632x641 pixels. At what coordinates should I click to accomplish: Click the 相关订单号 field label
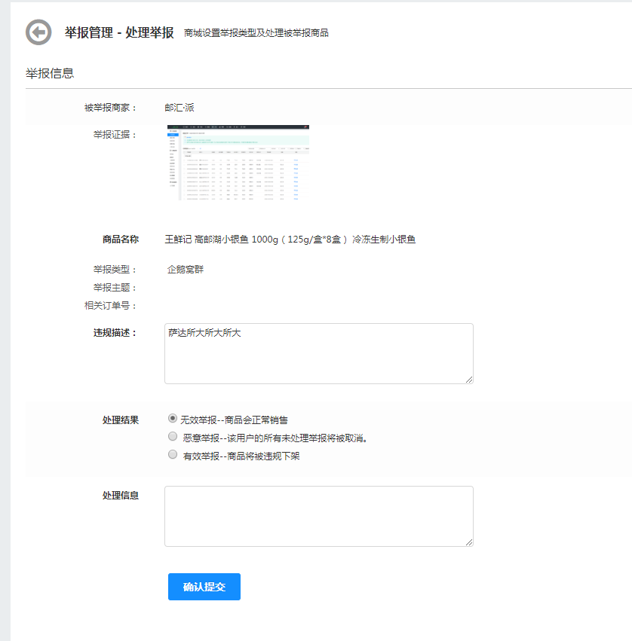tap(110, 306)
